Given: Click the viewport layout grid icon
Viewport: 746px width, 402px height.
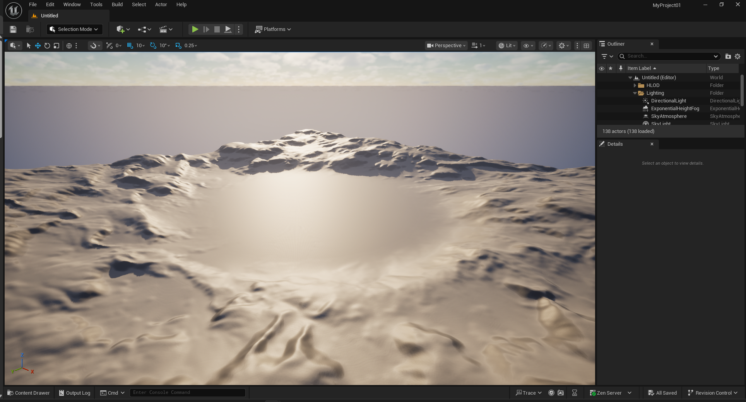Looking at the screenshot, I should pyautogui.click(x=587, y=46).
